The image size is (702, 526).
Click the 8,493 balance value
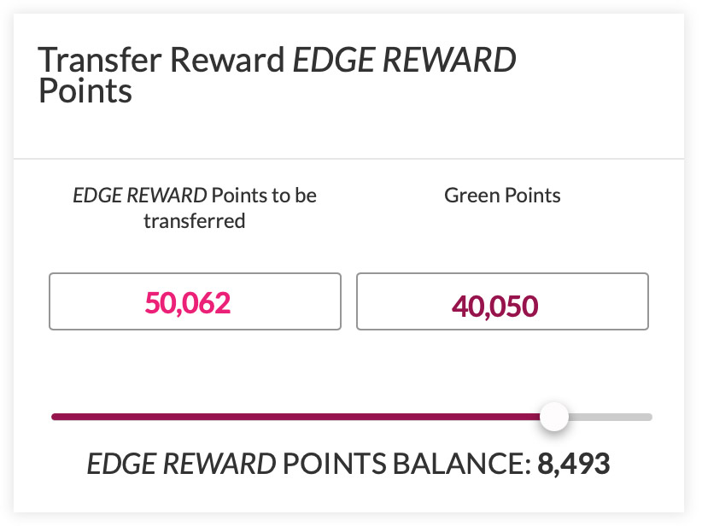click(574, 464)
